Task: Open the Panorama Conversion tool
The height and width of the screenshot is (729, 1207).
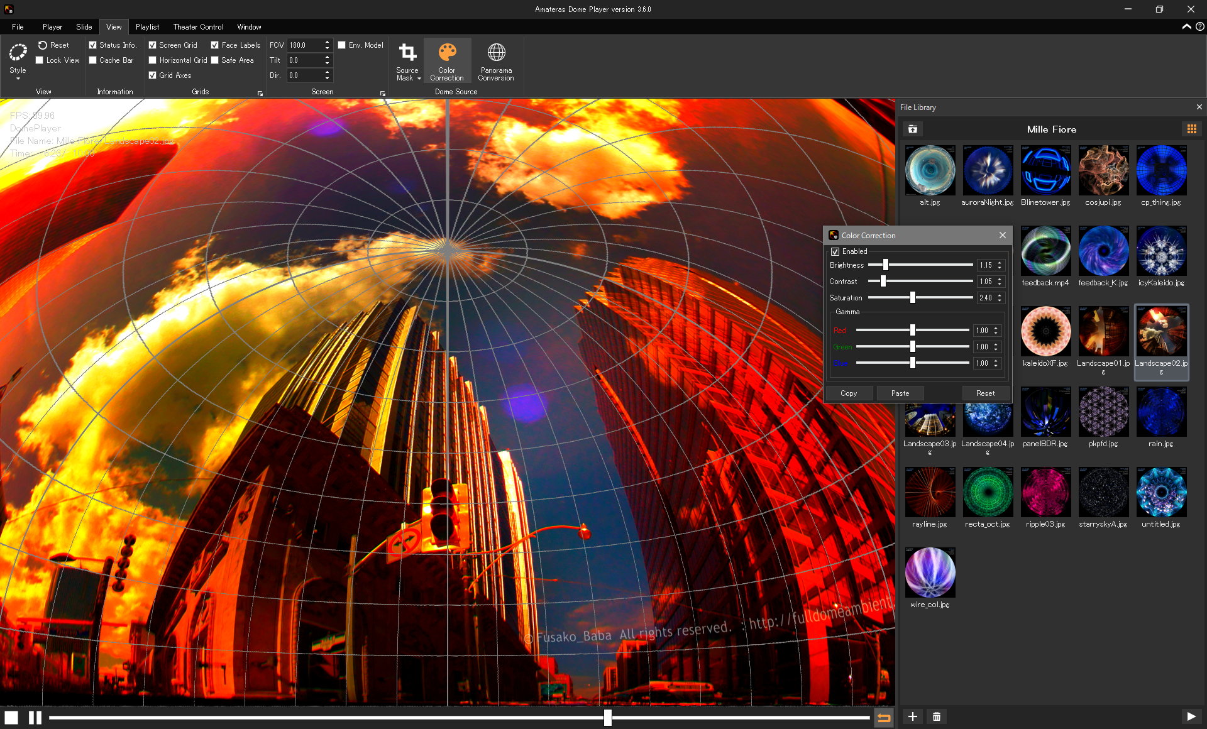Action: tap(496, 61)
